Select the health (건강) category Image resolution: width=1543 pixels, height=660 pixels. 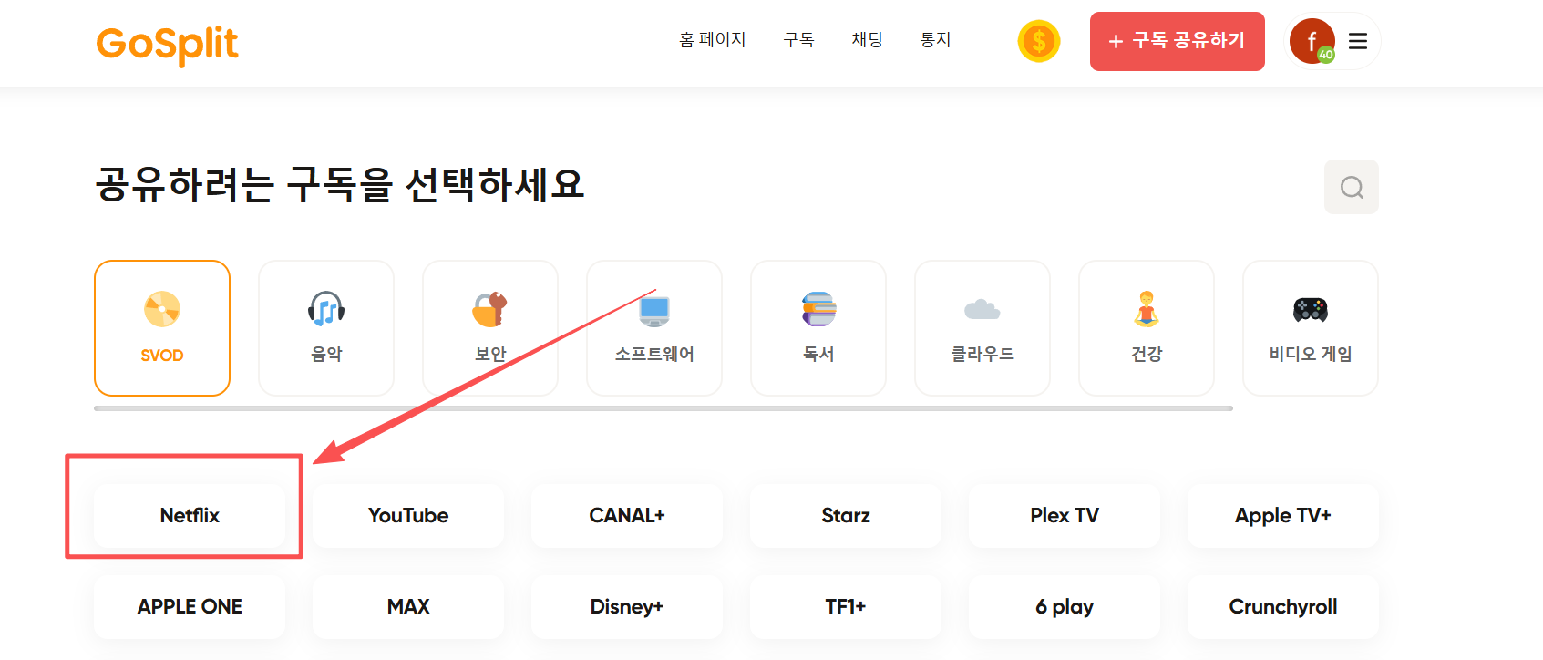click(x=1147, y=328)
